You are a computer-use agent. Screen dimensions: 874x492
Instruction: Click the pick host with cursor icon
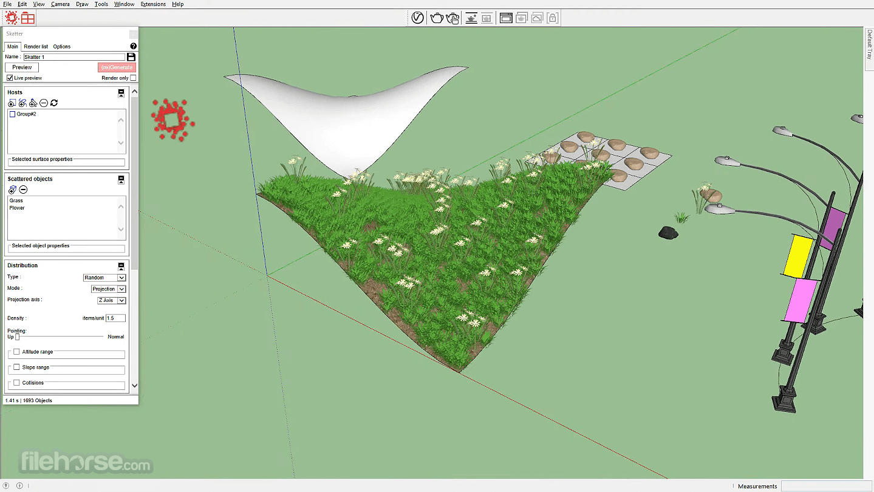pyautogui.click(x=33, y=103)
